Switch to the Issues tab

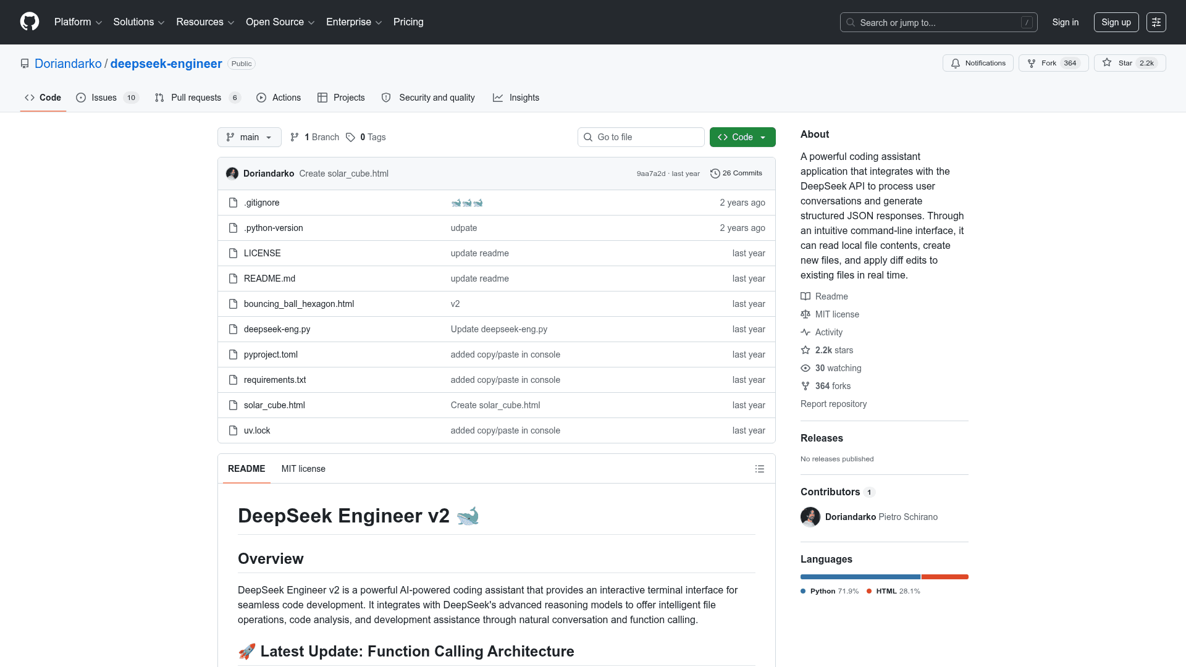point(107,98)
